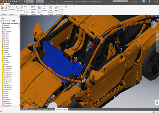
Task: Click the UCS tool
Action: coord(61,12)
